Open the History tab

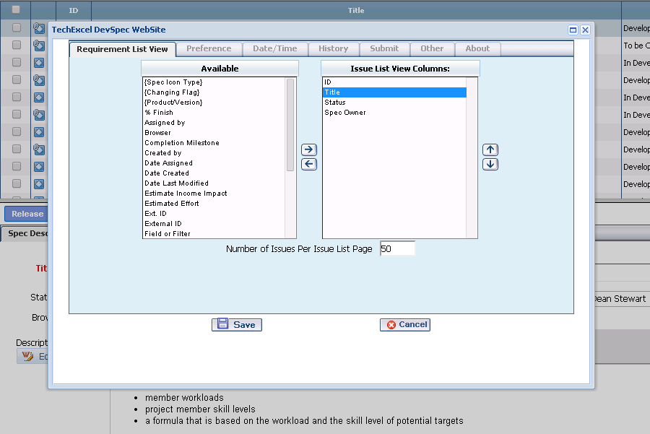pyautogui.click(x=333, y=48)
